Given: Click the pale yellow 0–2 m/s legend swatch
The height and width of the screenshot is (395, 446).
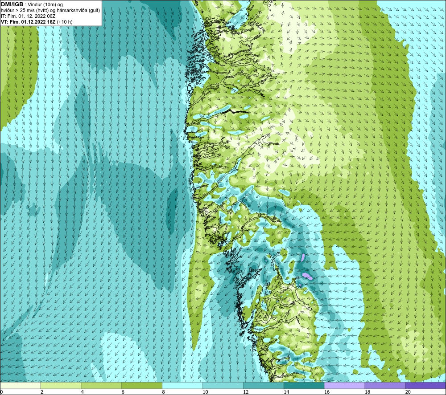Looking at the screenshot, I should coord(20,386).
